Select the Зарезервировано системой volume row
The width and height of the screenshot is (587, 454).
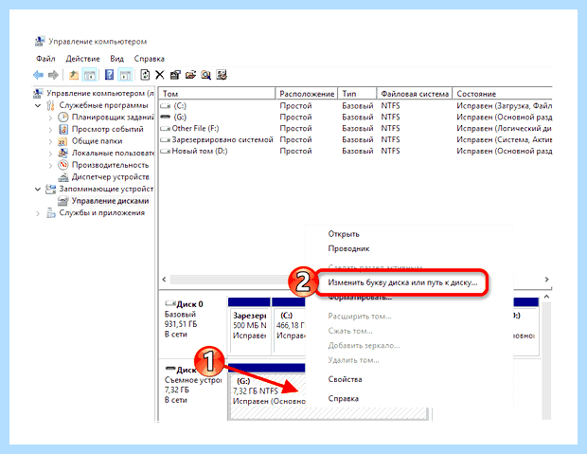click(x=356, y=139)
